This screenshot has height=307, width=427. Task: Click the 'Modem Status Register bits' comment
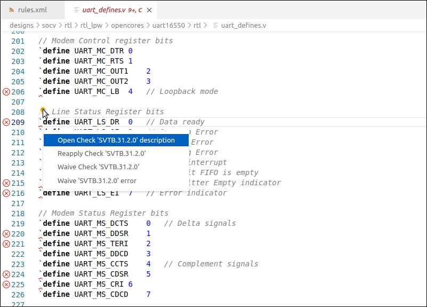(x=103, y=213)
